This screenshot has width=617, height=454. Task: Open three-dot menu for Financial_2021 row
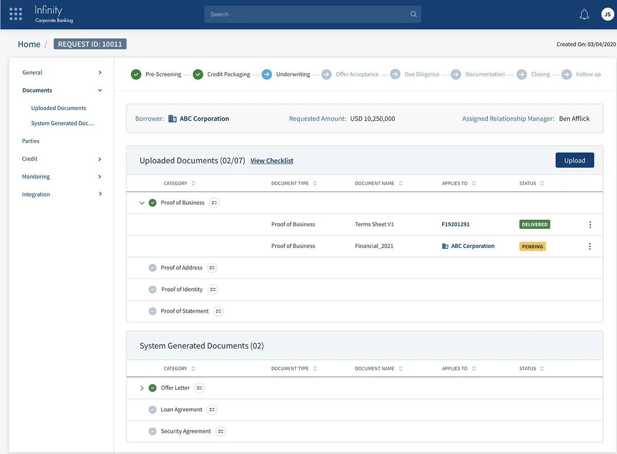pos(590,246)
